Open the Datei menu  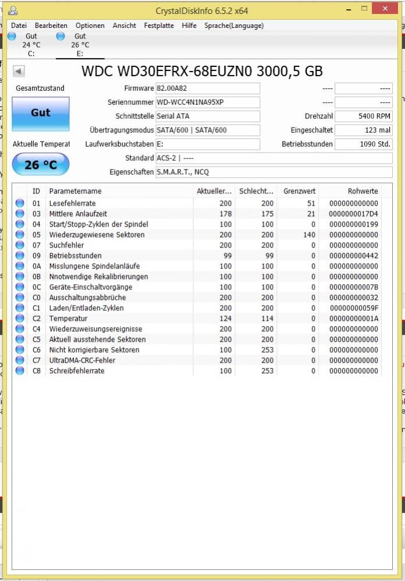pyautogui.click(x=19, y=26)
